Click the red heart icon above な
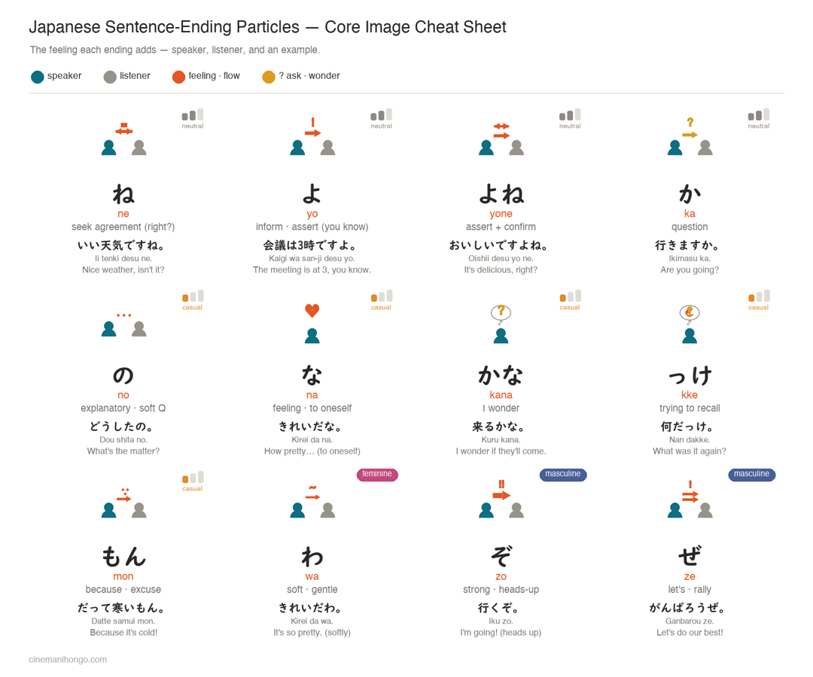This screenshot has width=813, height=677. [312, 310]
